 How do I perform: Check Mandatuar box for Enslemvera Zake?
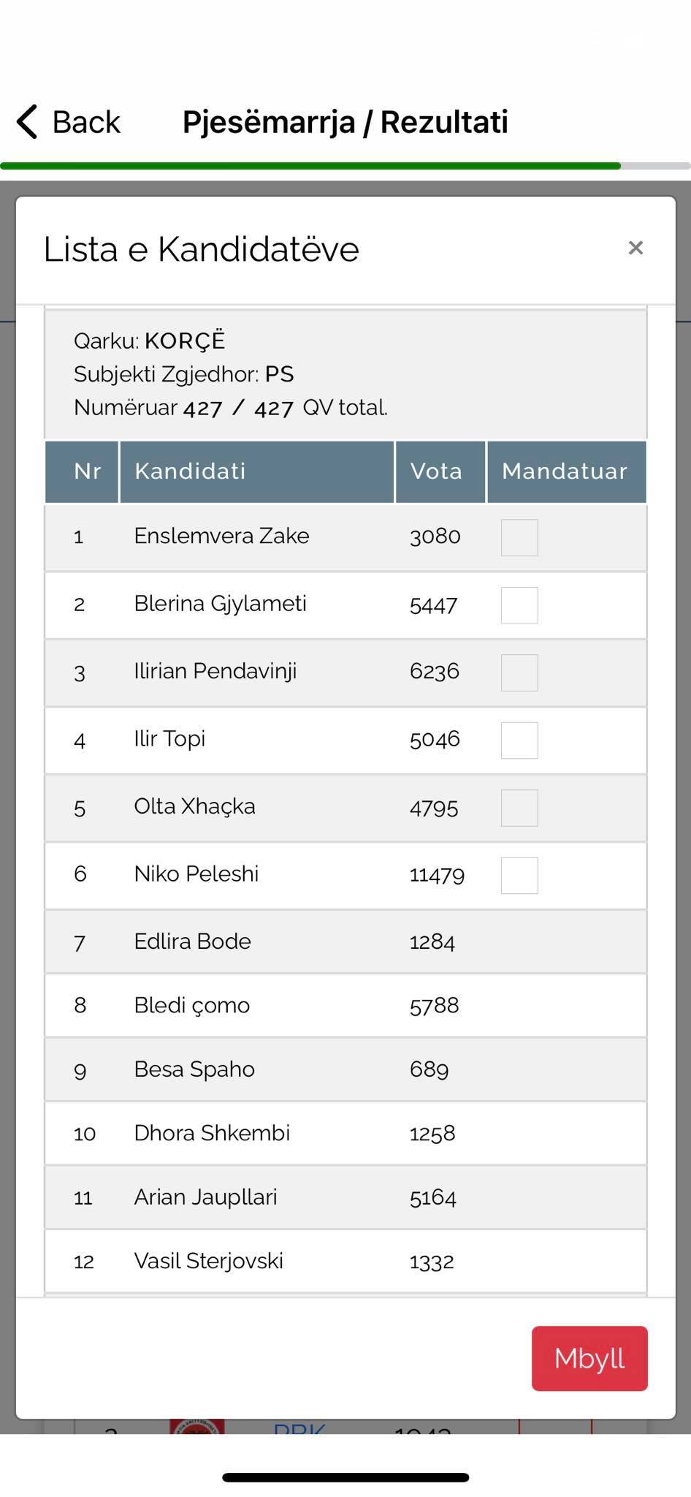pos(519,537)
